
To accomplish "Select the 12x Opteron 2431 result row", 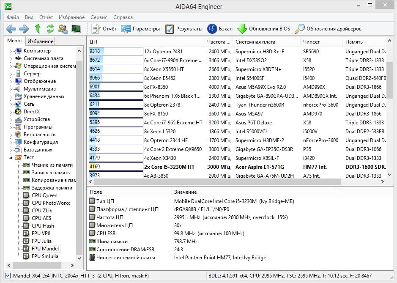I will click(237, 52).
